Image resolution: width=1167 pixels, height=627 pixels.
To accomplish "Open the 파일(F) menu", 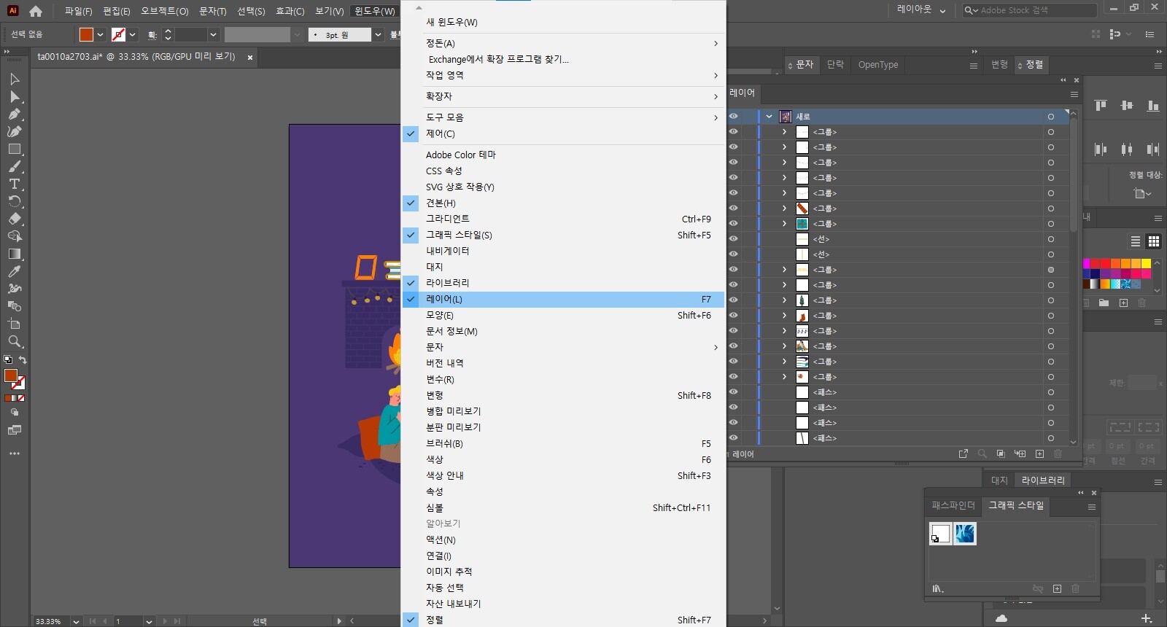I will point(78,11).
